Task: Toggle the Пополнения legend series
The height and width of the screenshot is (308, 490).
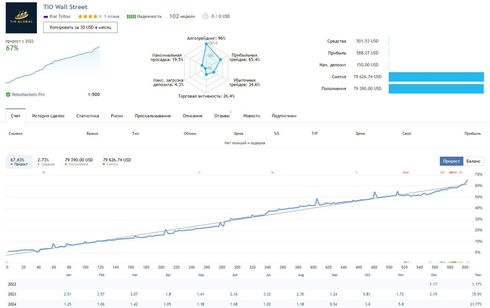Action: (79, 162)
